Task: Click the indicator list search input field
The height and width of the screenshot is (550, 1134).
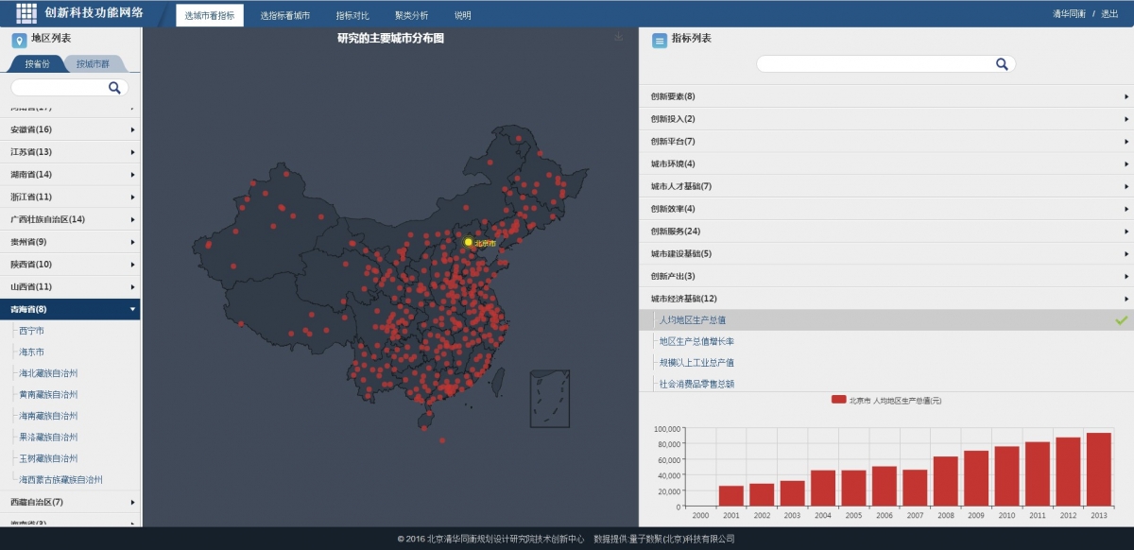Action: [x=874, y=64]
